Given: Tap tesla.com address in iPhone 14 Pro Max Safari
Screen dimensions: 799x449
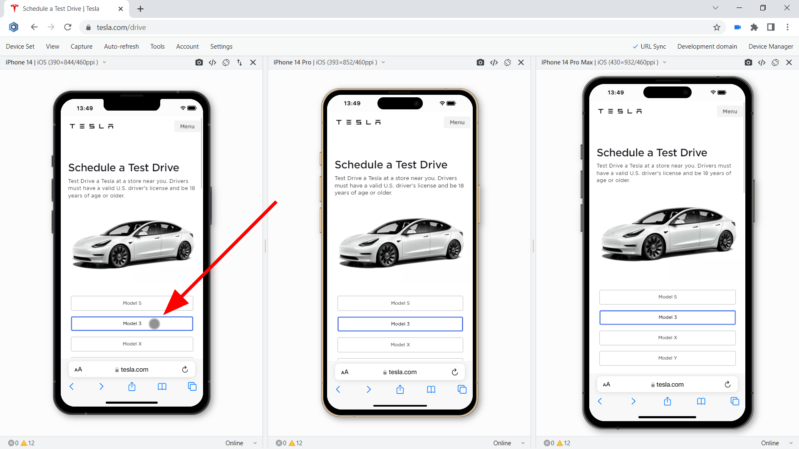Looking at the screenshot, I should click(x=667, y=385).
